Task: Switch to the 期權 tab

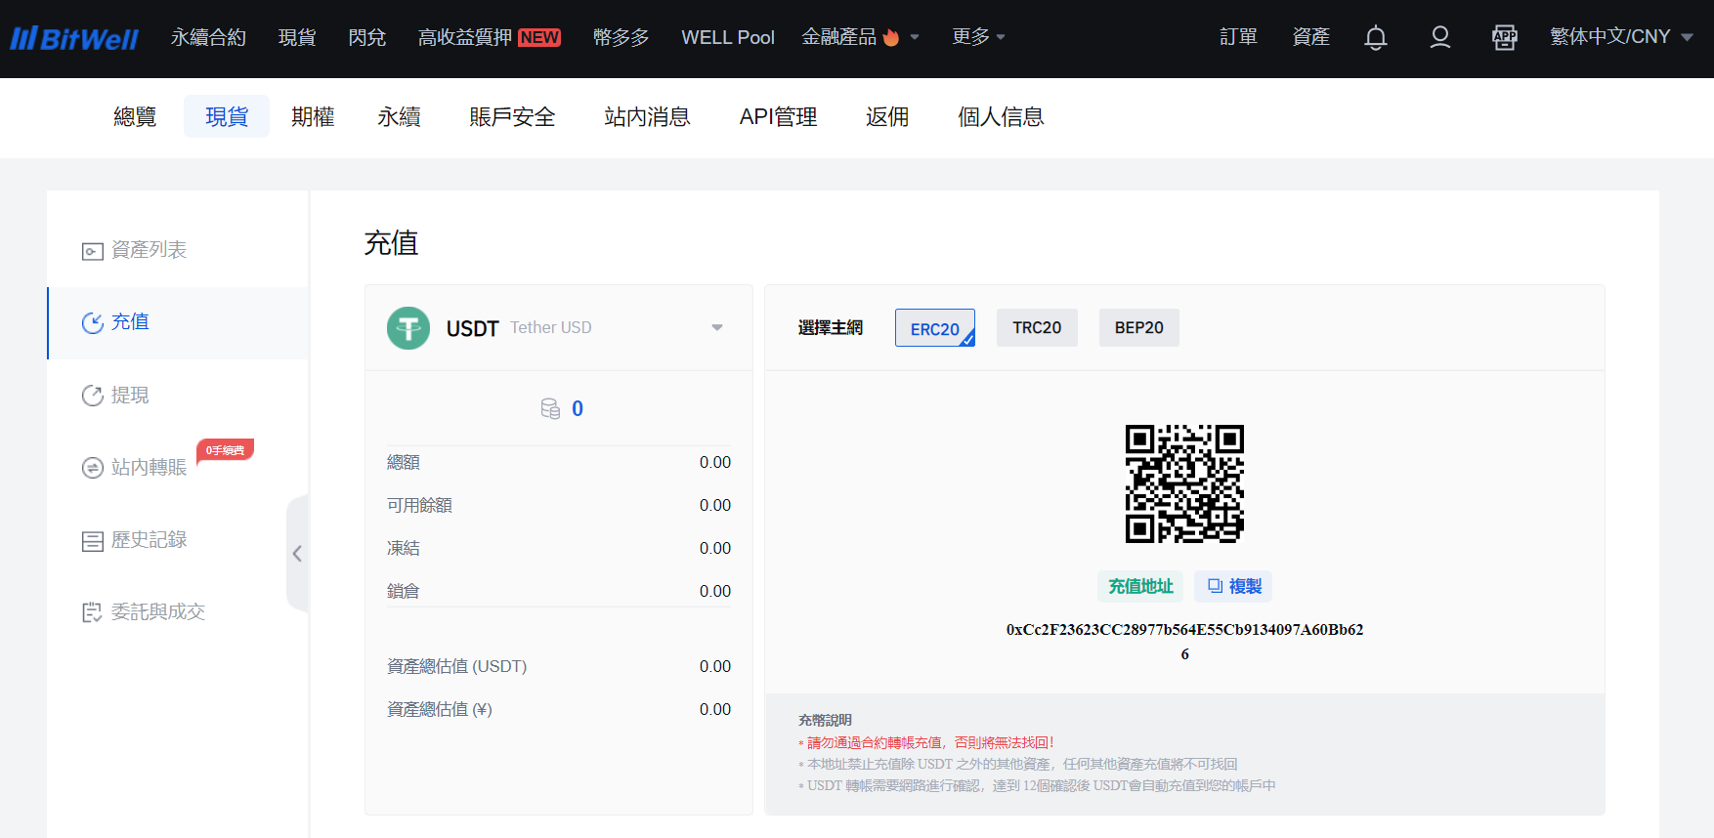Action: [313, 117]
